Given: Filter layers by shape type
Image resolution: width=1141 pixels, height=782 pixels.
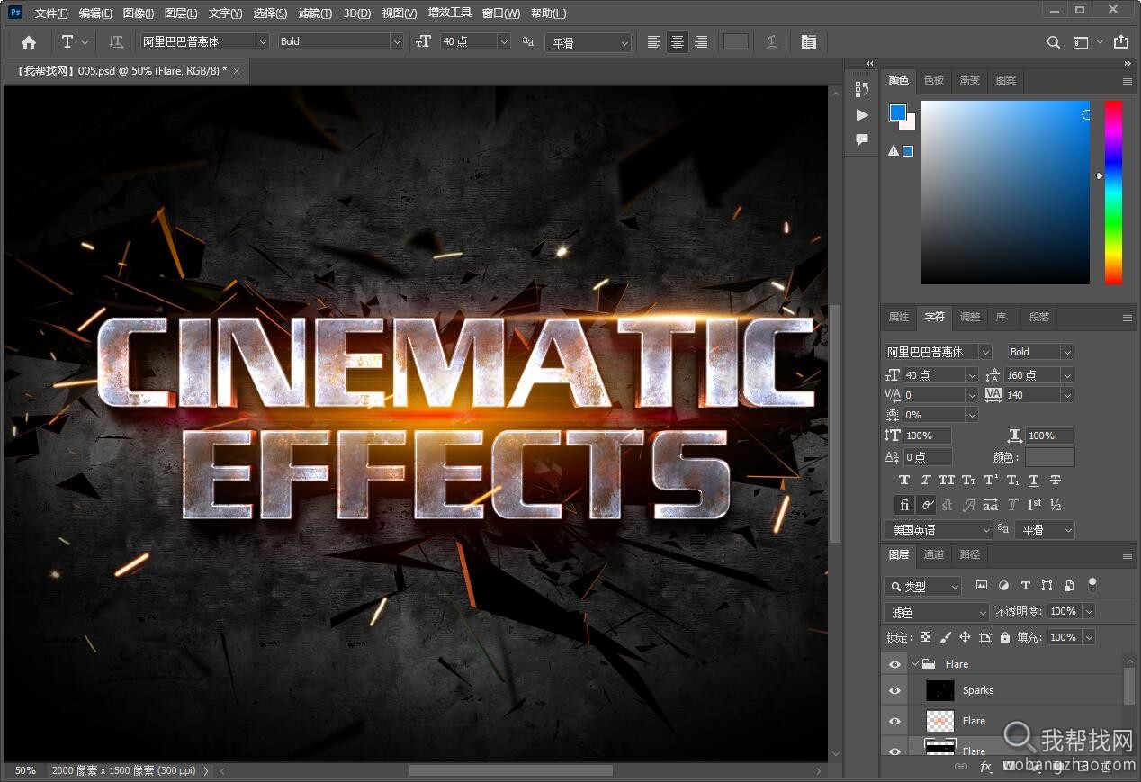Looking at the screenshot, I should tap(1047, 586).
